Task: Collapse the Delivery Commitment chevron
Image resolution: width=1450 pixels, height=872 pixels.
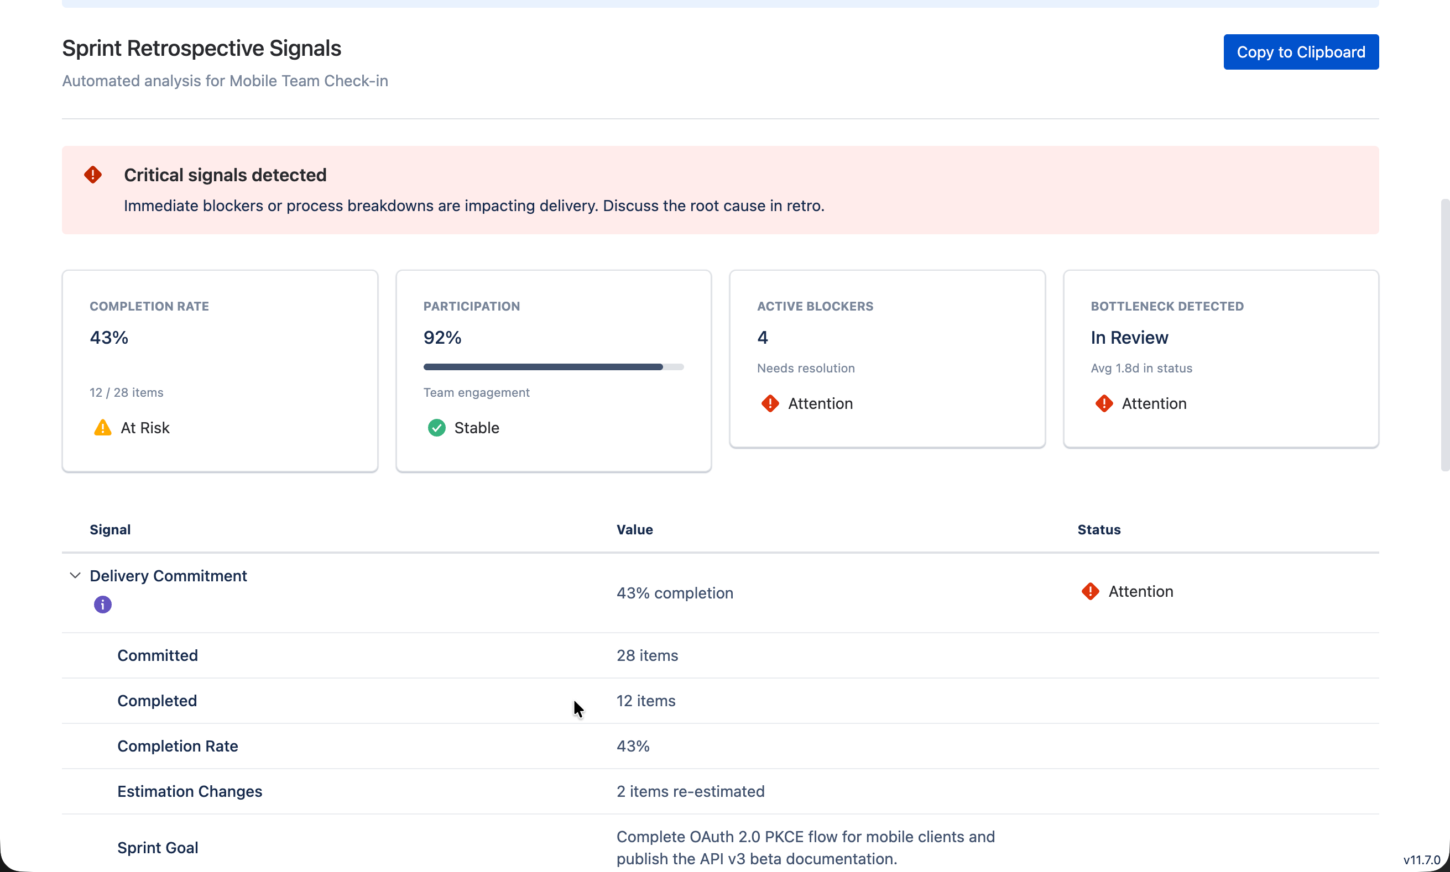Action: (x=75, y=575)
